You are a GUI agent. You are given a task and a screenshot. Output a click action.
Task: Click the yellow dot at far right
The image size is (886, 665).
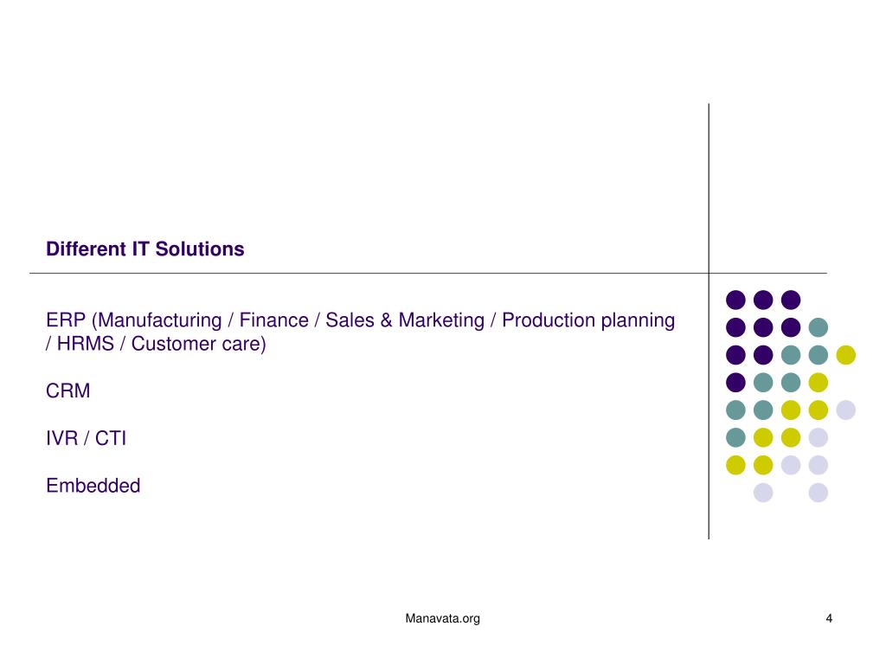pyautogui.click(x=846, y=355)
